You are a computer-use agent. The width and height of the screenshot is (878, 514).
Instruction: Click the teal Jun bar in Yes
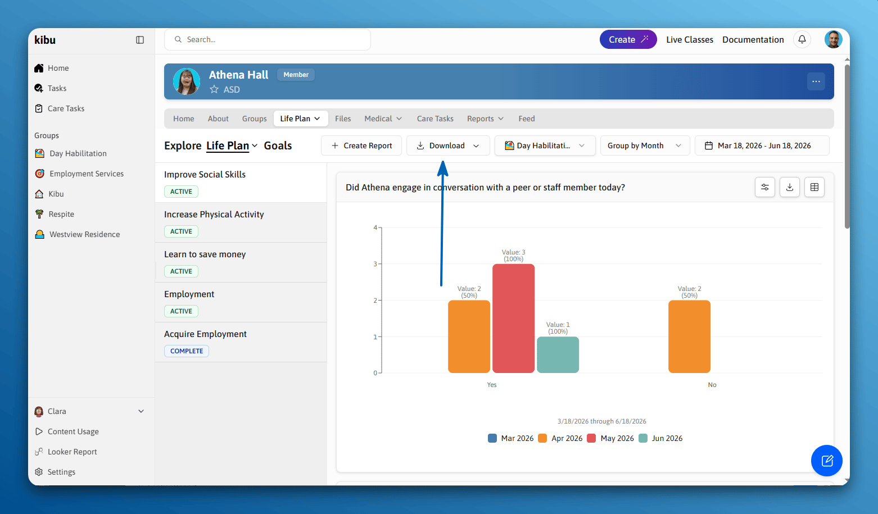pyautogui.click(x=558, y=355)
